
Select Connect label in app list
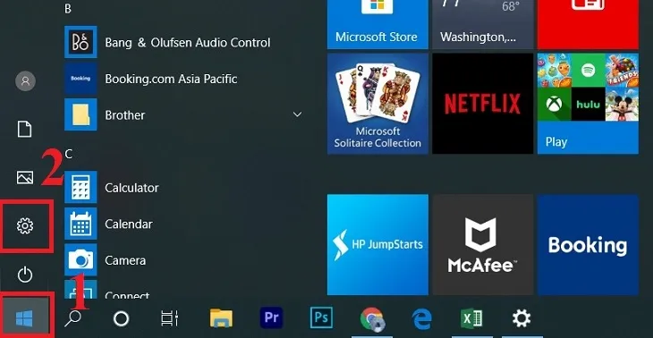pos(127,295)
